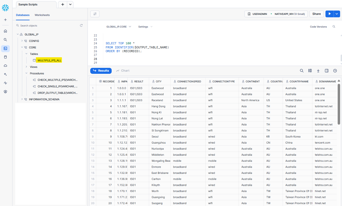This screenshot has height=206, width=342.
Task: Open the run options dropdown arrow
Action: (337, 14)
